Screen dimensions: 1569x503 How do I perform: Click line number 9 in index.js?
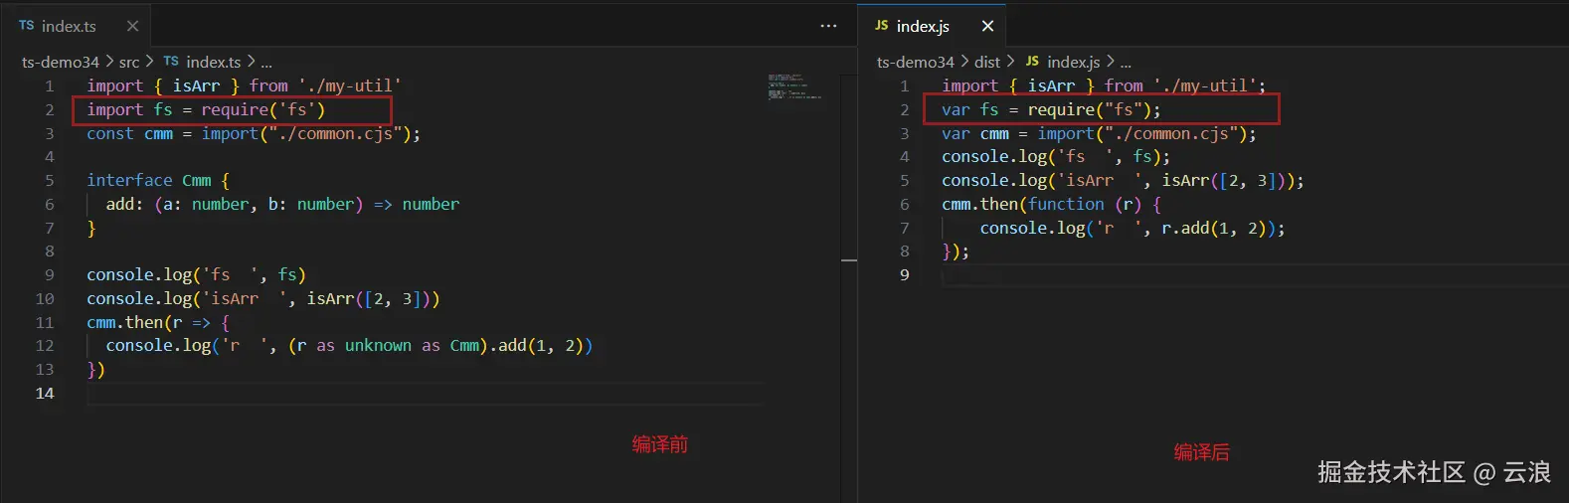pyautogui.click(x=904, y=274)
